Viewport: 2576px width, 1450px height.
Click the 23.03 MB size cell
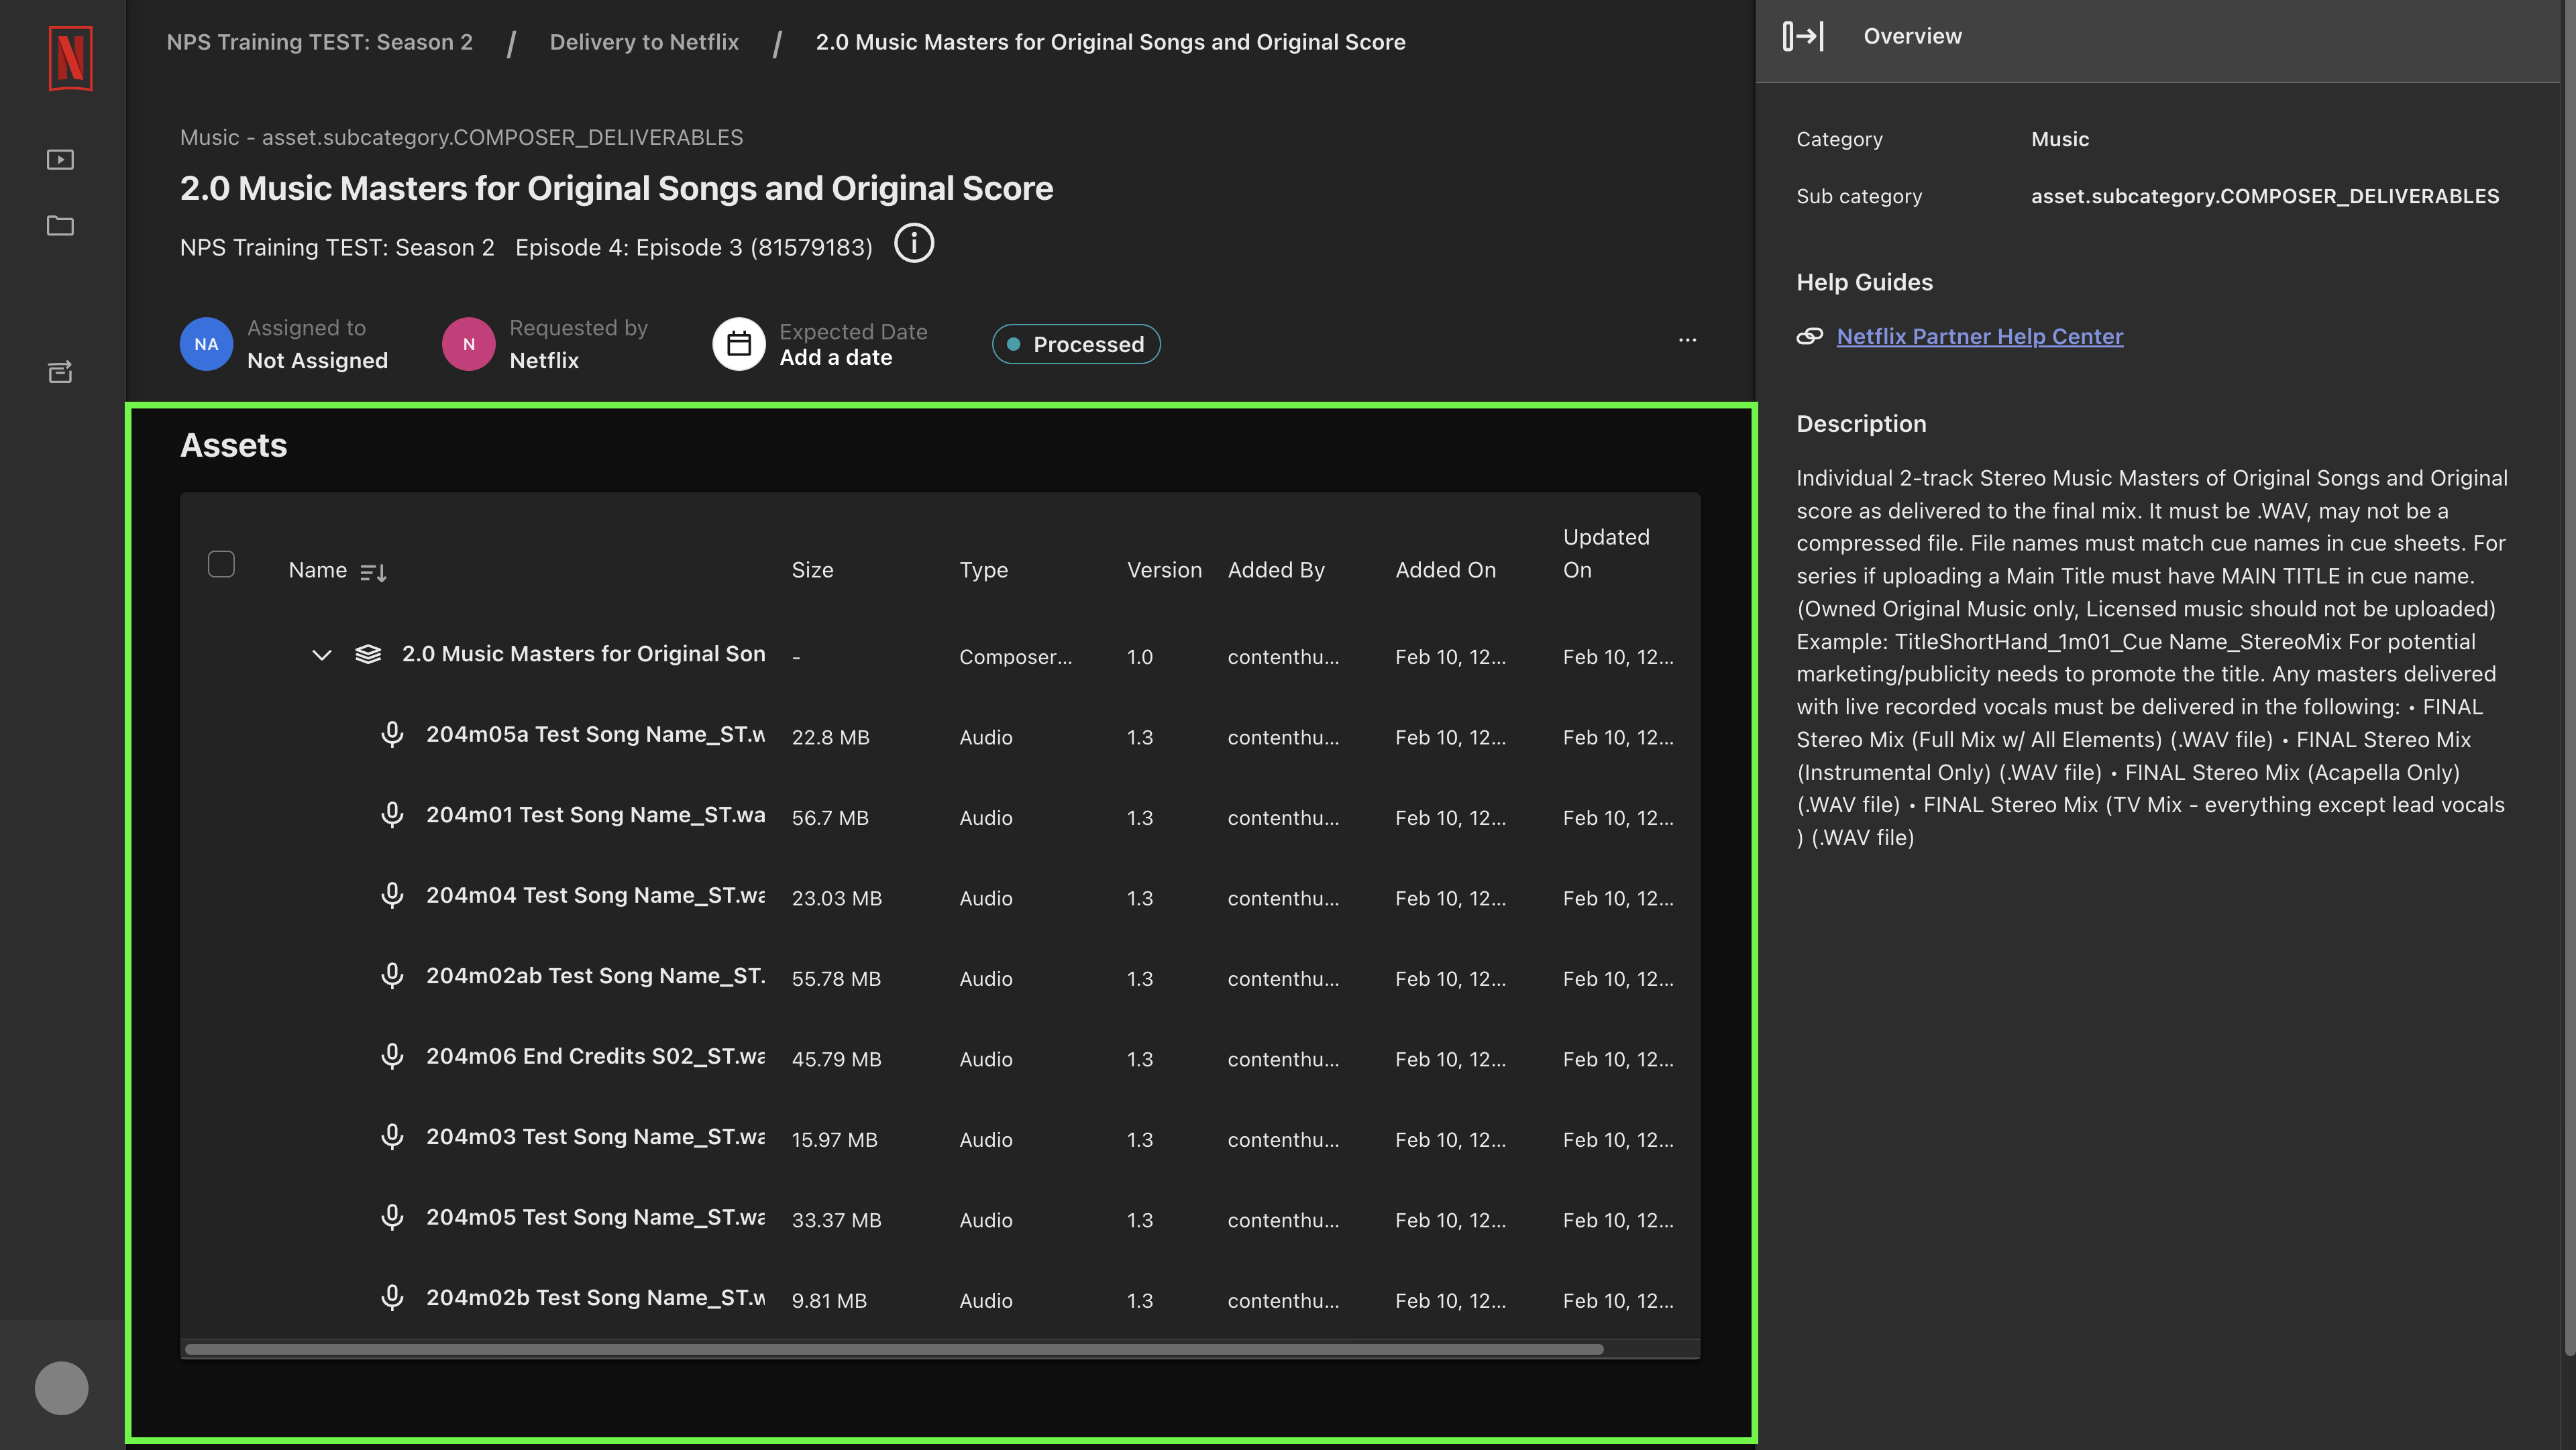pyautogui.click(x=836, y=898)
